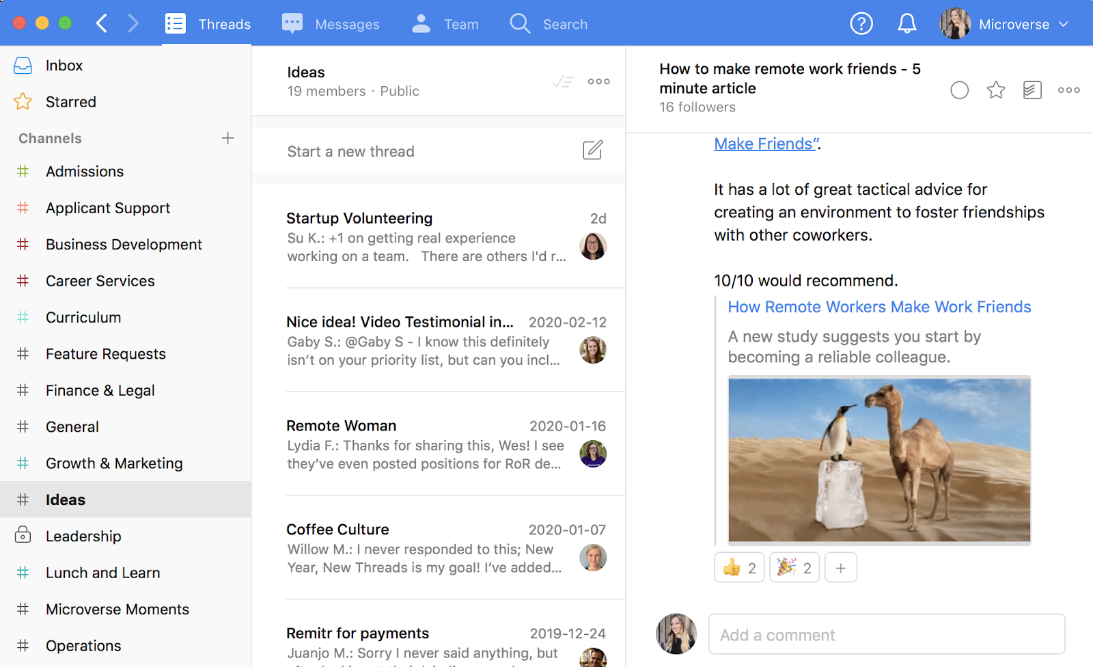Click Su K.'s avatar in Startup Volunteering
The image size is (1093, 667).
pyautogui.click(x=593, y=246)
